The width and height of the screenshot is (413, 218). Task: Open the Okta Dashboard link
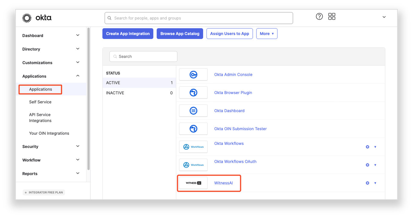[x=229, y=111]
